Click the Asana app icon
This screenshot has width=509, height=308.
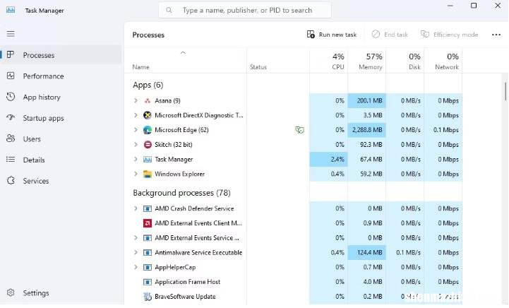tap(148, 101)
